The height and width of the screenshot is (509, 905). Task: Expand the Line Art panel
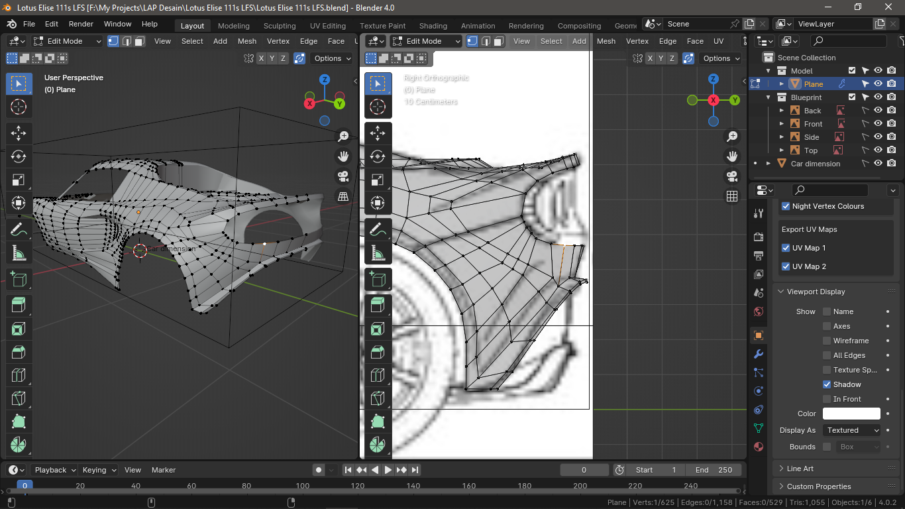tap(800, 469)
